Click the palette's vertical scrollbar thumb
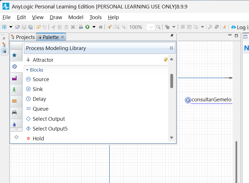The height and width of the screenshot is (183, 249). click(172, 81)
